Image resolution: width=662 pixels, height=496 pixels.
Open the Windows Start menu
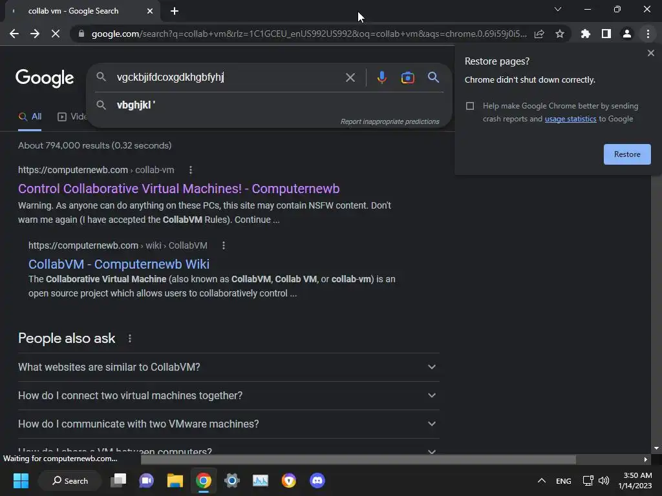21,480
